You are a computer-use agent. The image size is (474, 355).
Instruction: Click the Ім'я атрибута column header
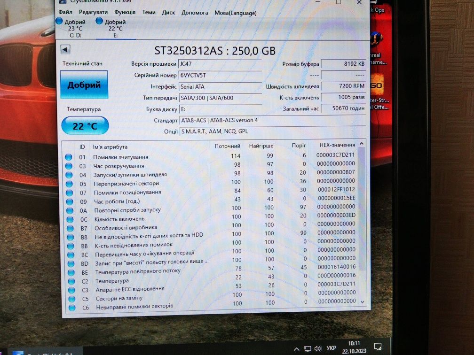tap(110, 147)
